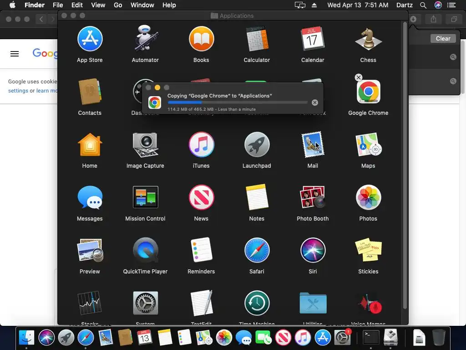Select the Voice Memos app icon
Image resolution: width=466 pixels, height=350 pixels.
pos(370,304)
